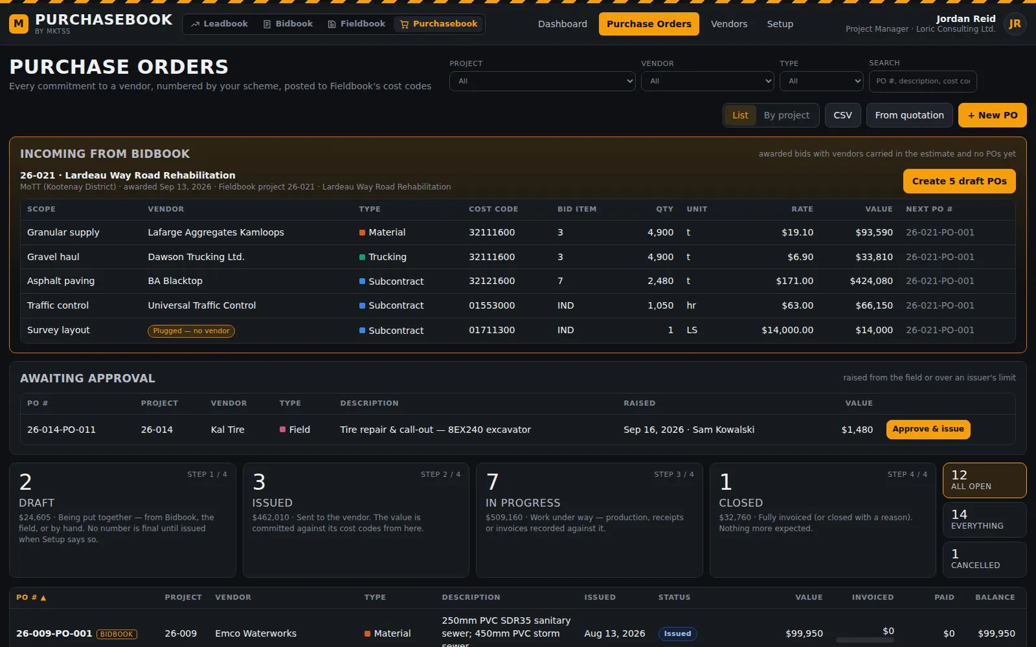Go to the Dashboard page
This screenshot has width=1036, height=647.
tap(562, 24)
